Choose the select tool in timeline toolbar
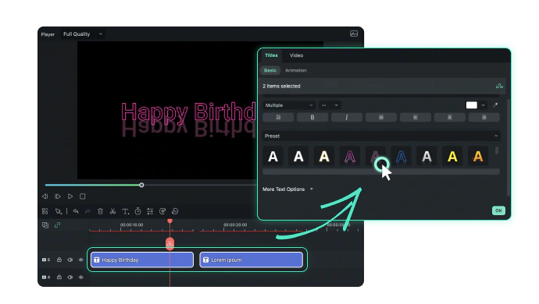Image resolution: width=539 pixels, height=304 pixels. pos(59,211)
